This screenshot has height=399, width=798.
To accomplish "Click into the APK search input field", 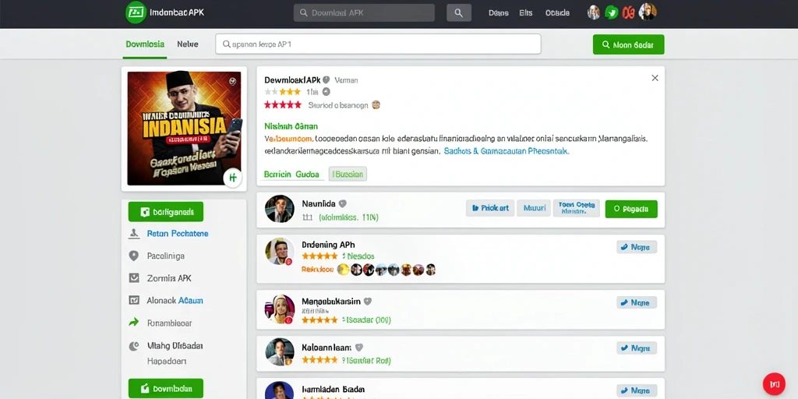I will [x=378, y=44].
